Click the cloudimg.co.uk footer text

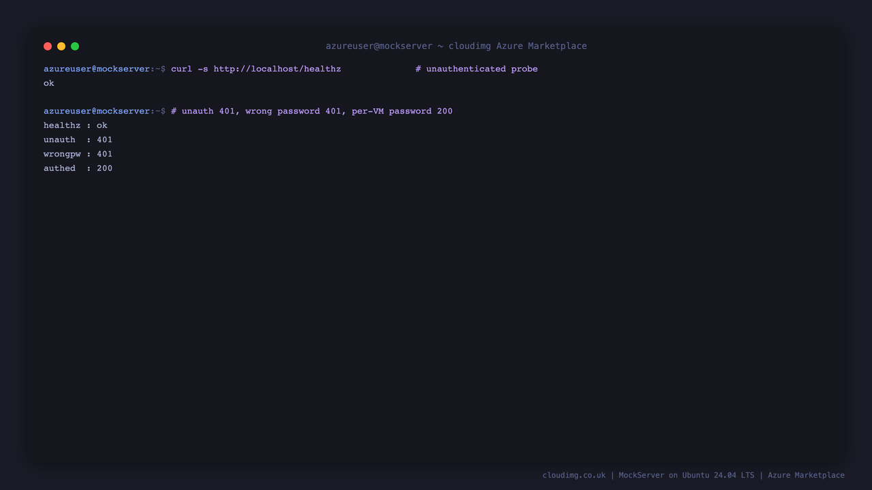click(694, 475)
